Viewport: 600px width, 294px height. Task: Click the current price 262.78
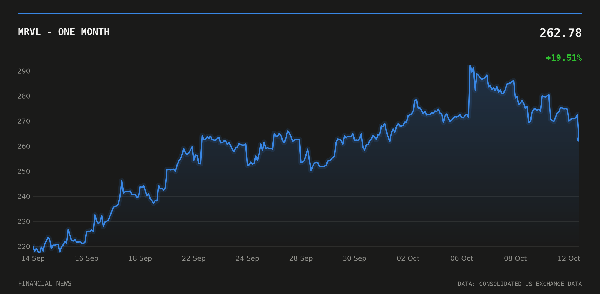[x=561, y=33]
